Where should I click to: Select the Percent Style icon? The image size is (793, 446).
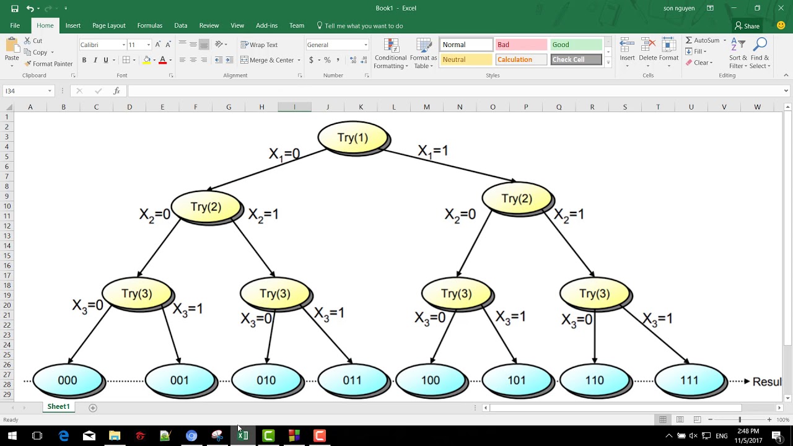point(327,60)
